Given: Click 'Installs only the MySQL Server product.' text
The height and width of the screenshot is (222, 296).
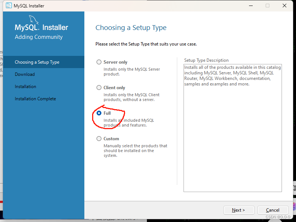Looking at the screenshot, I should (x=132, y=72).
